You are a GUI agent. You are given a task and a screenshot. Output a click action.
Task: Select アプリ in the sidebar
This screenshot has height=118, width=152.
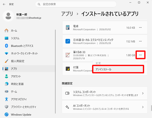29,69
